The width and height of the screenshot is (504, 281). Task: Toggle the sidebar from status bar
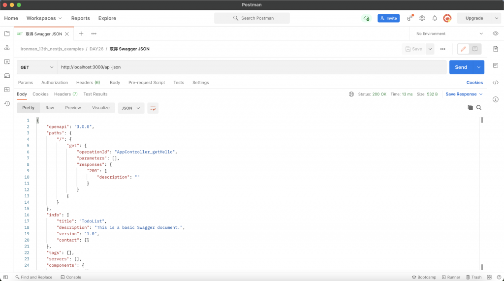click(x=5, y=277)
